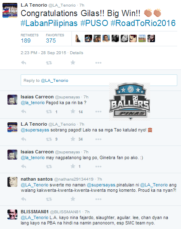Open the #LabanPilipinas hashtag

49,24
